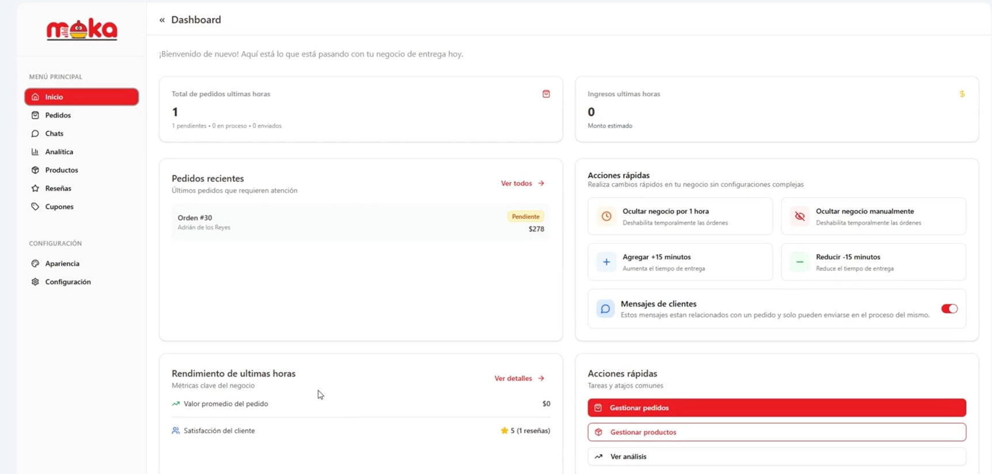Viewport: 992px width, 474px height.
Task: Collapse sidebar with double chevron icon
Action: 162,20
